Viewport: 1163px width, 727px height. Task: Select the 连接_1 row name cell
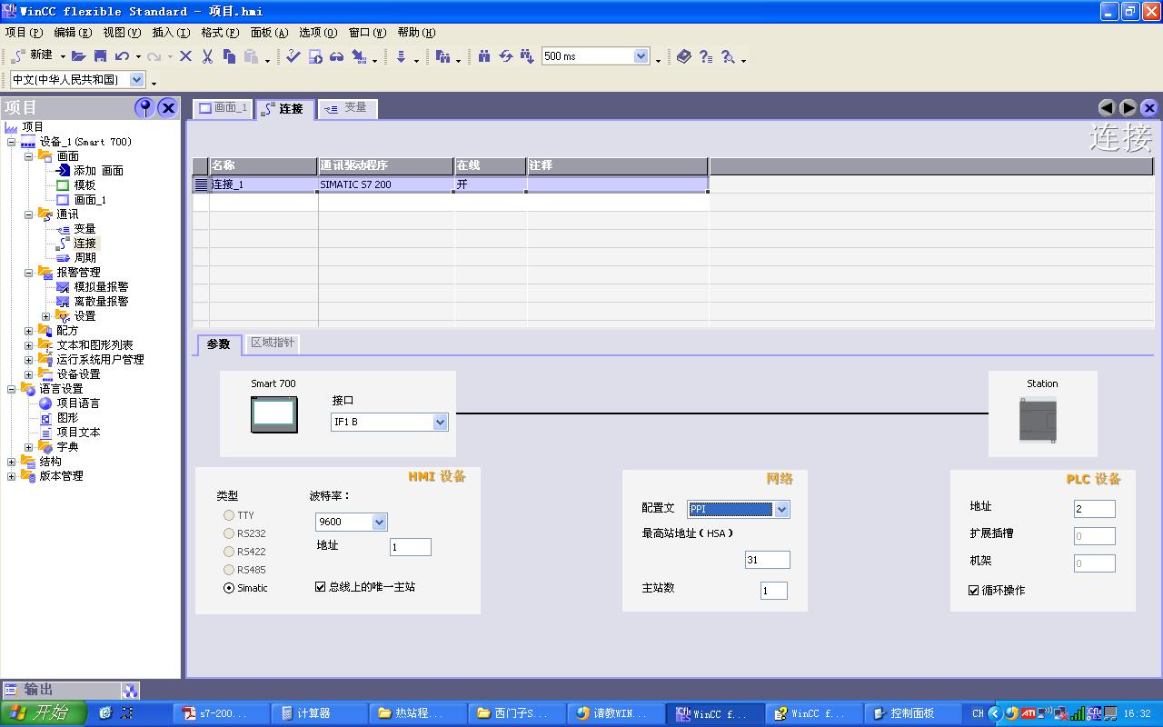pyautogui.click(x=263, y=184)
